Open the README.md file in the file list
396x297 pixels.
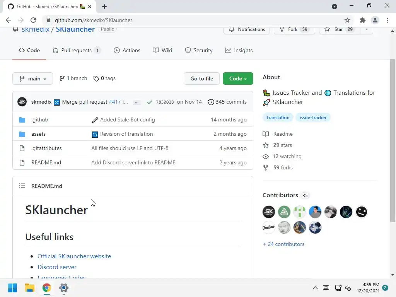coord(46,162)
